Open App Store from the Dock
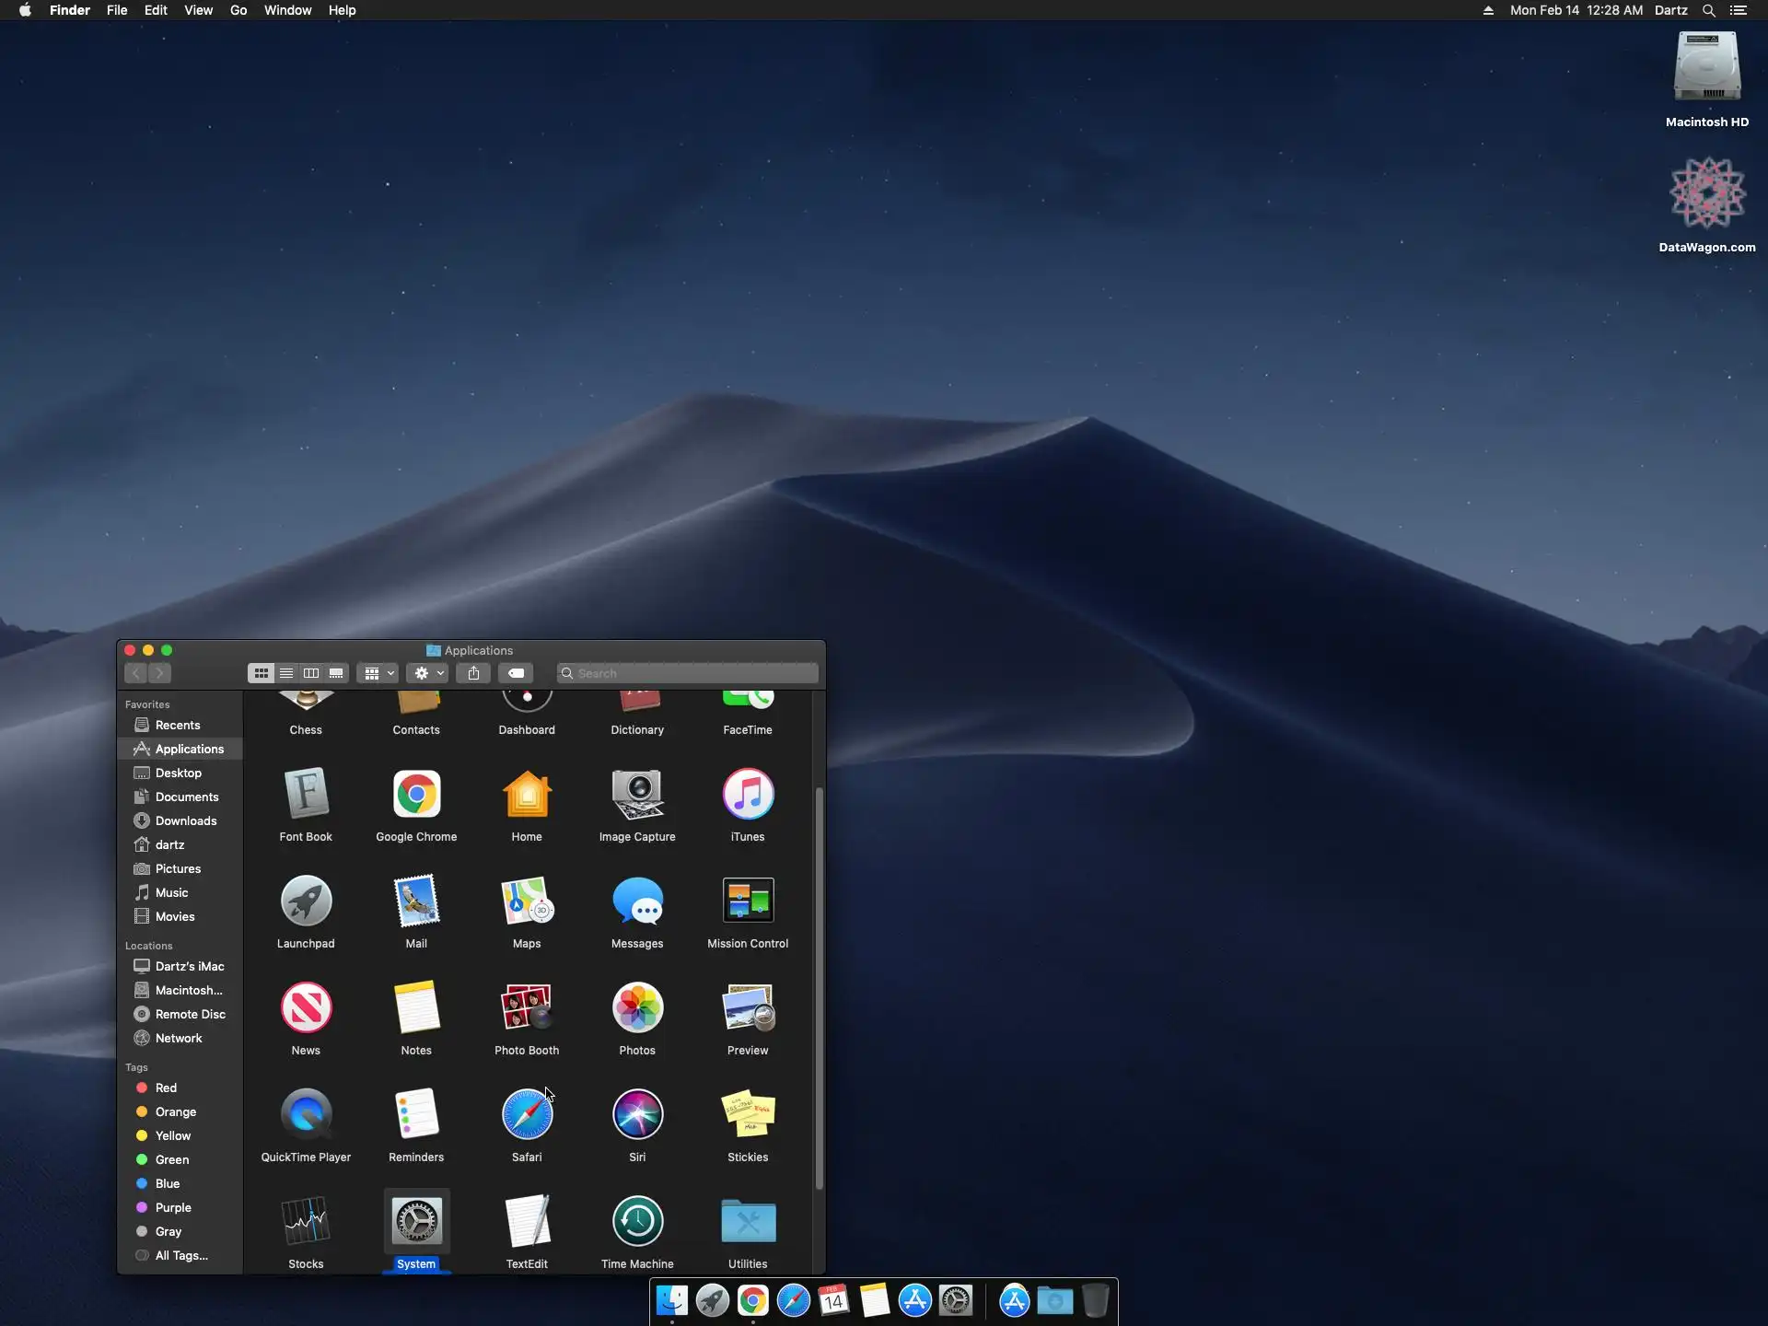This screenshot has height=1326, width=1768. [x=914, y=1300]
